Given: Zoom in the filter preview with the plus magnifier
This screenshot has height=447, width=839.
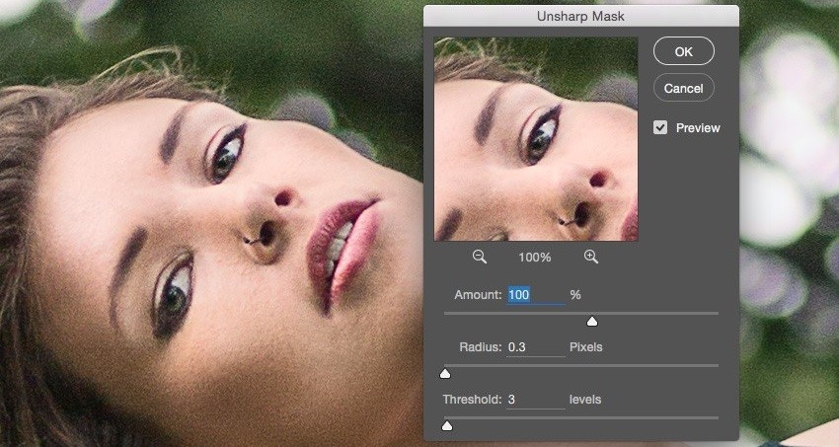Looking at the screenshot, I should [x=591, y=257].
